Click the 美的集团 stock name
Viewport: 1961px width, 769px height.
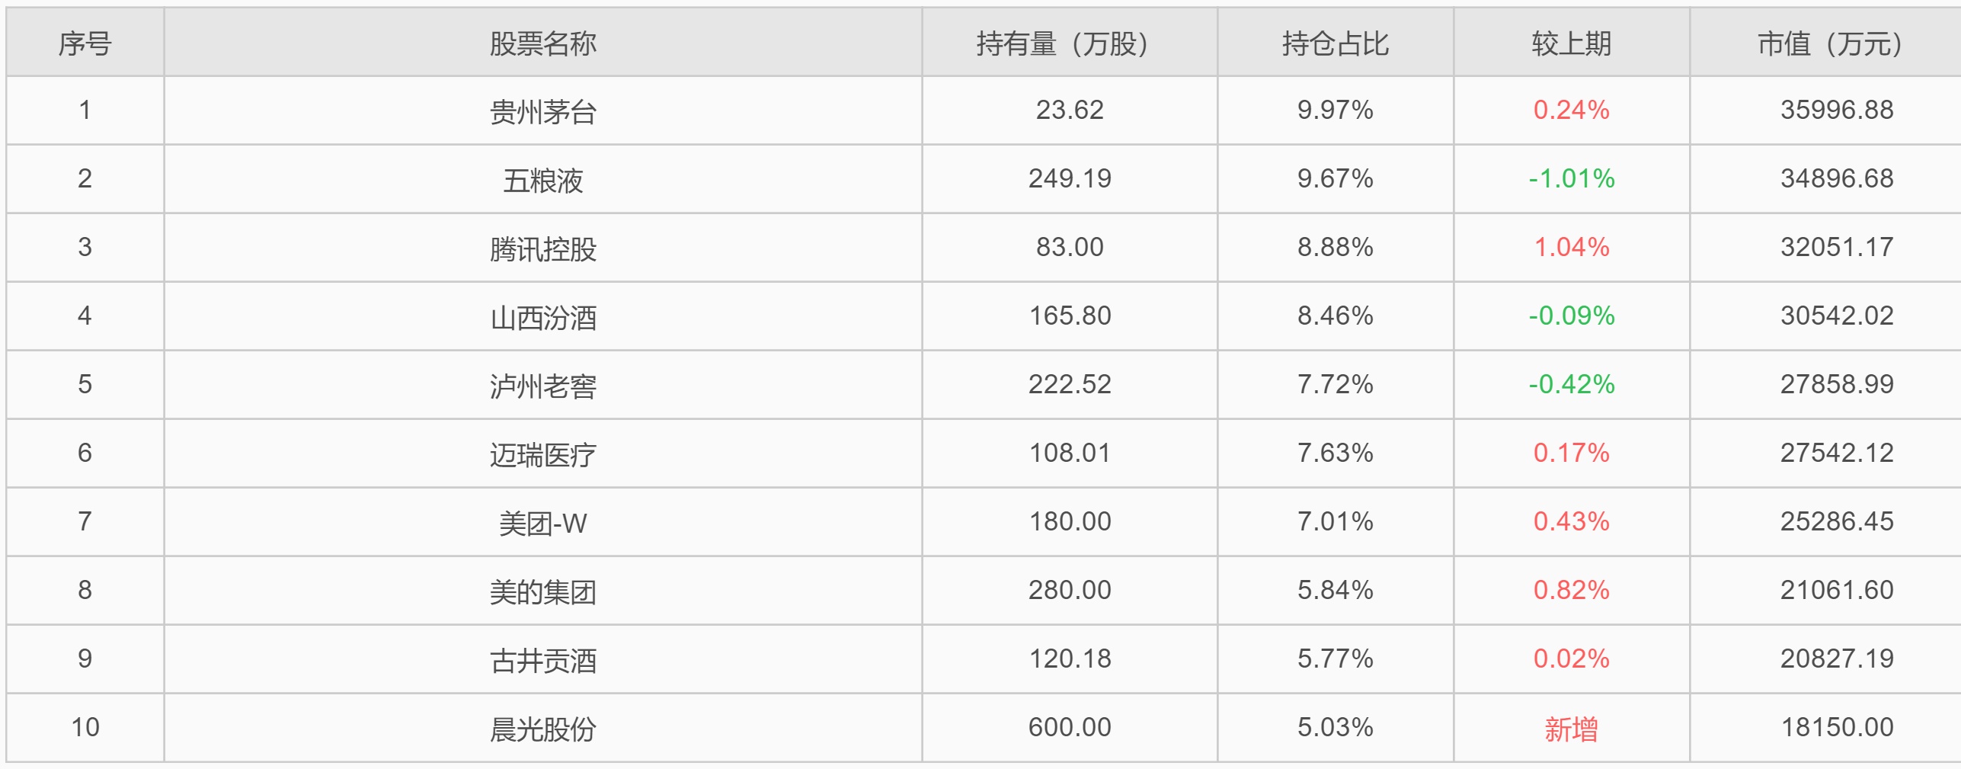(x=542, y=591)
